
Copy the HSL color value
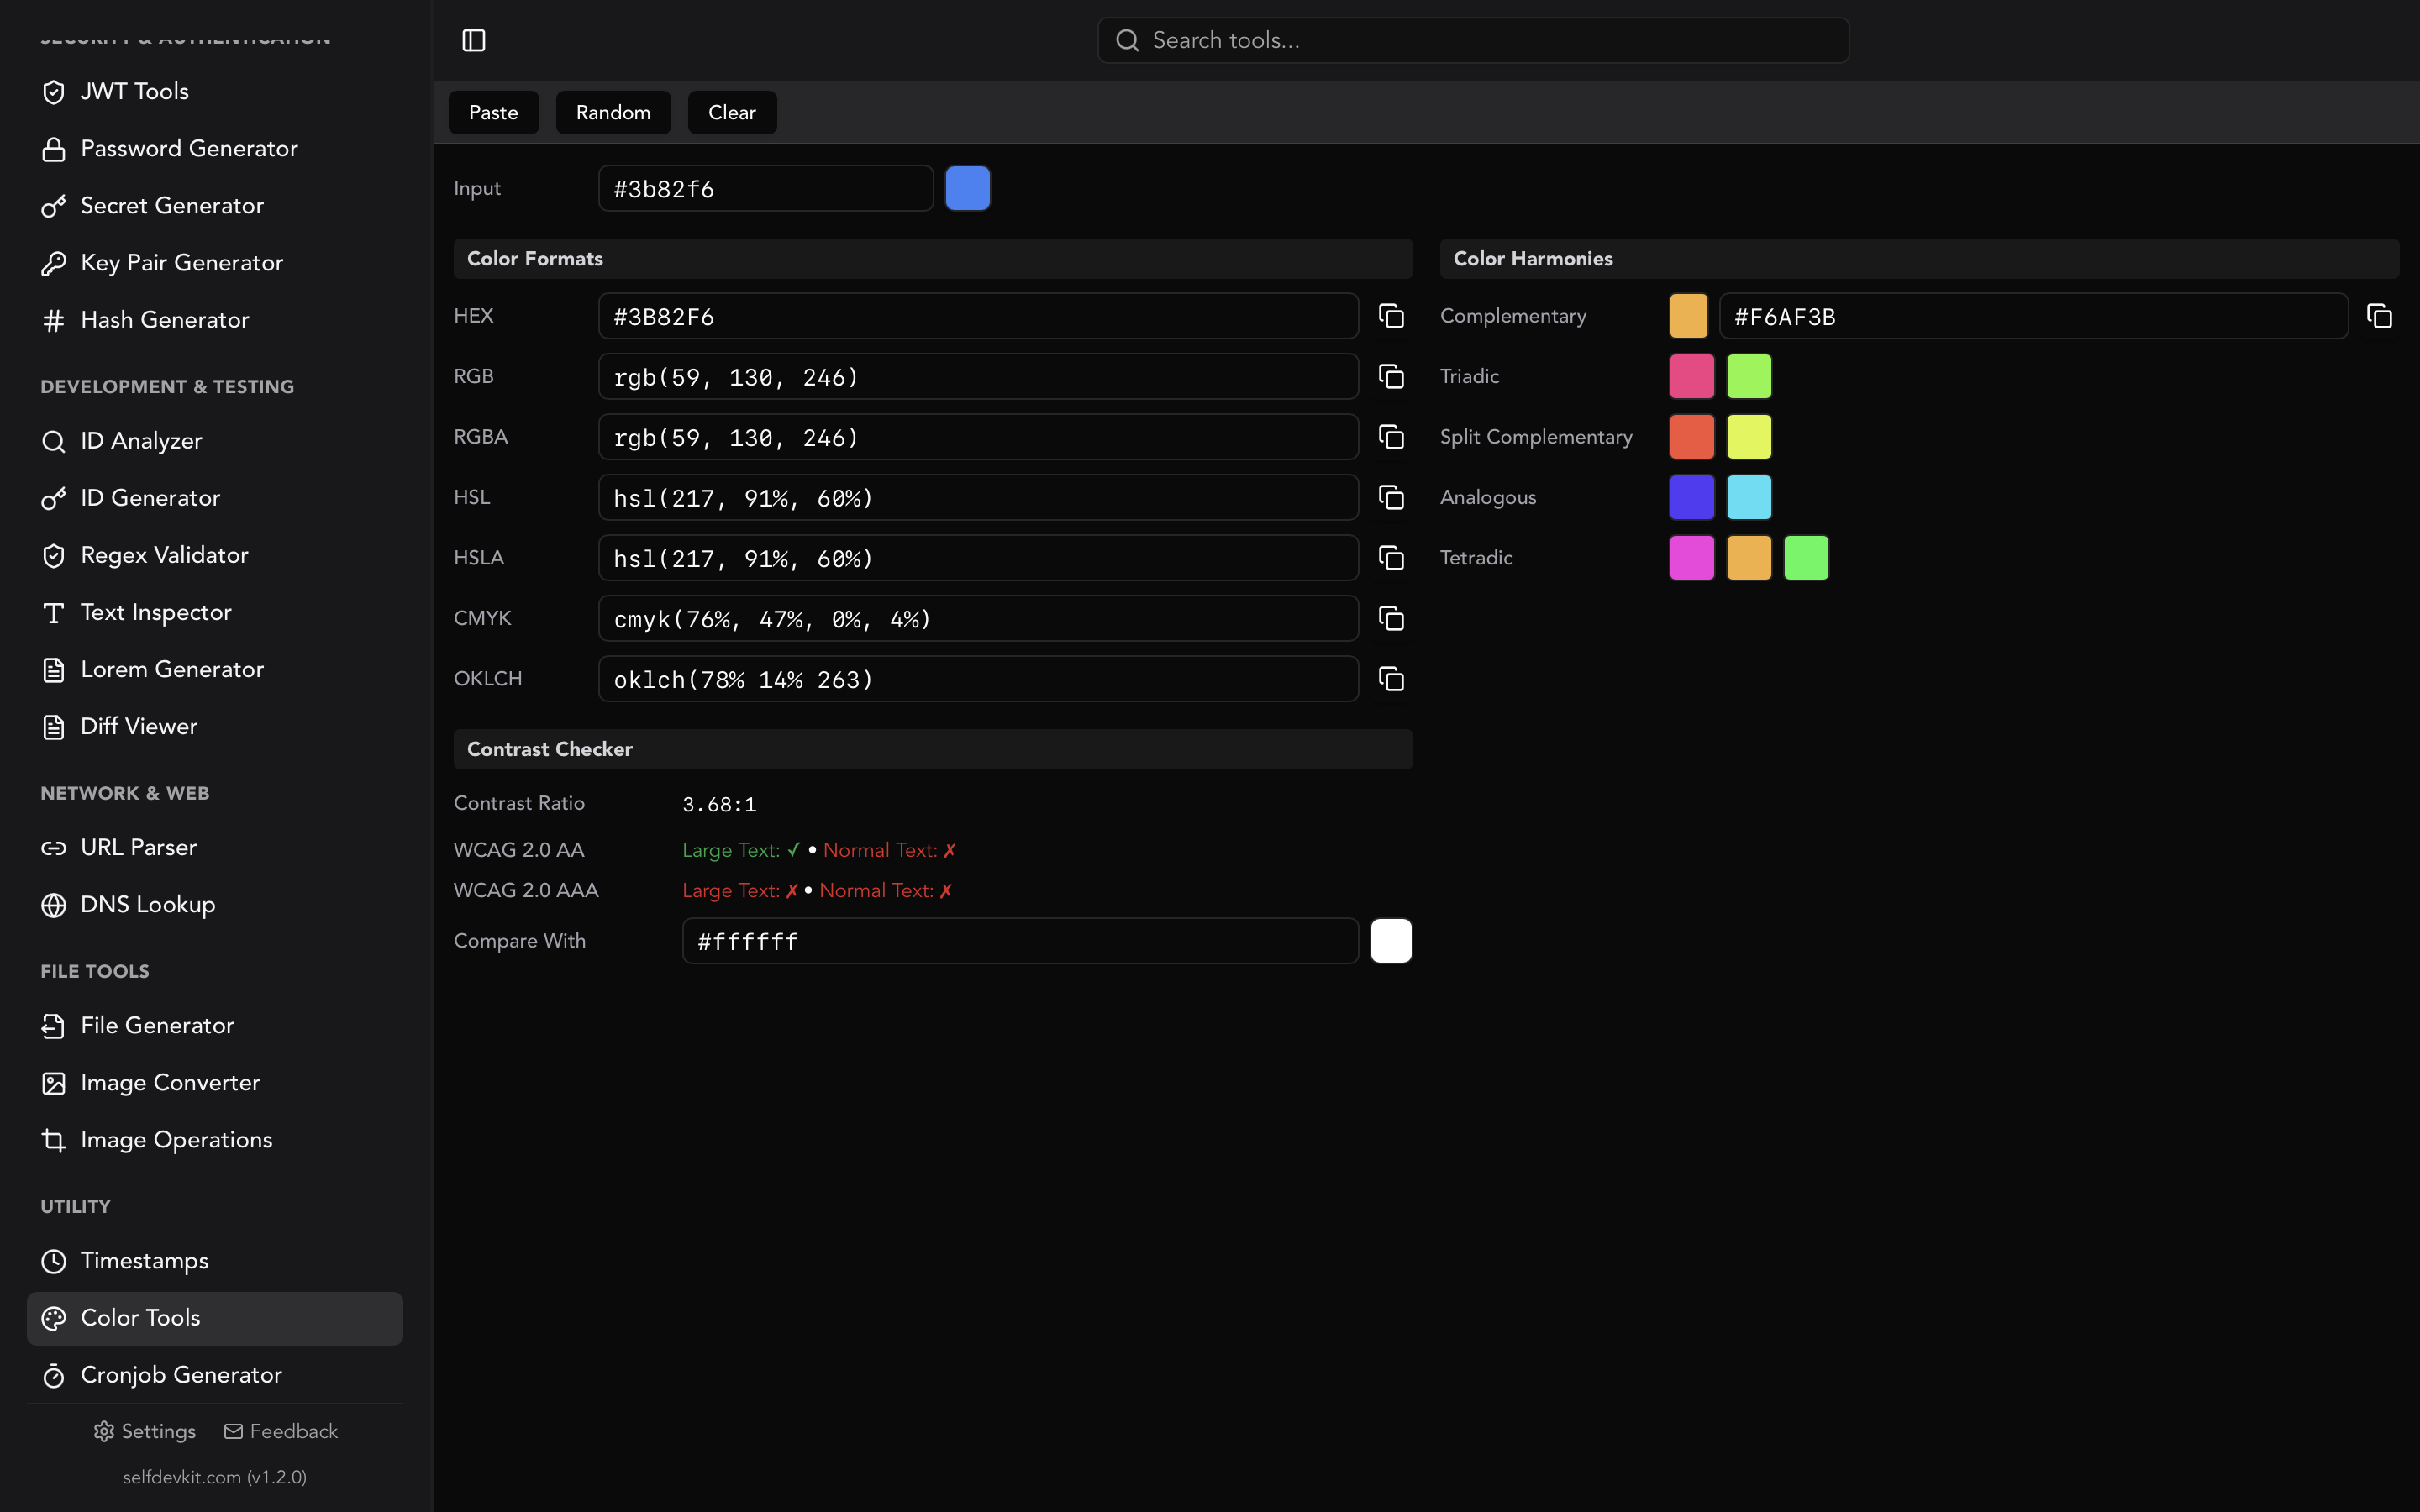(1391, 497)
